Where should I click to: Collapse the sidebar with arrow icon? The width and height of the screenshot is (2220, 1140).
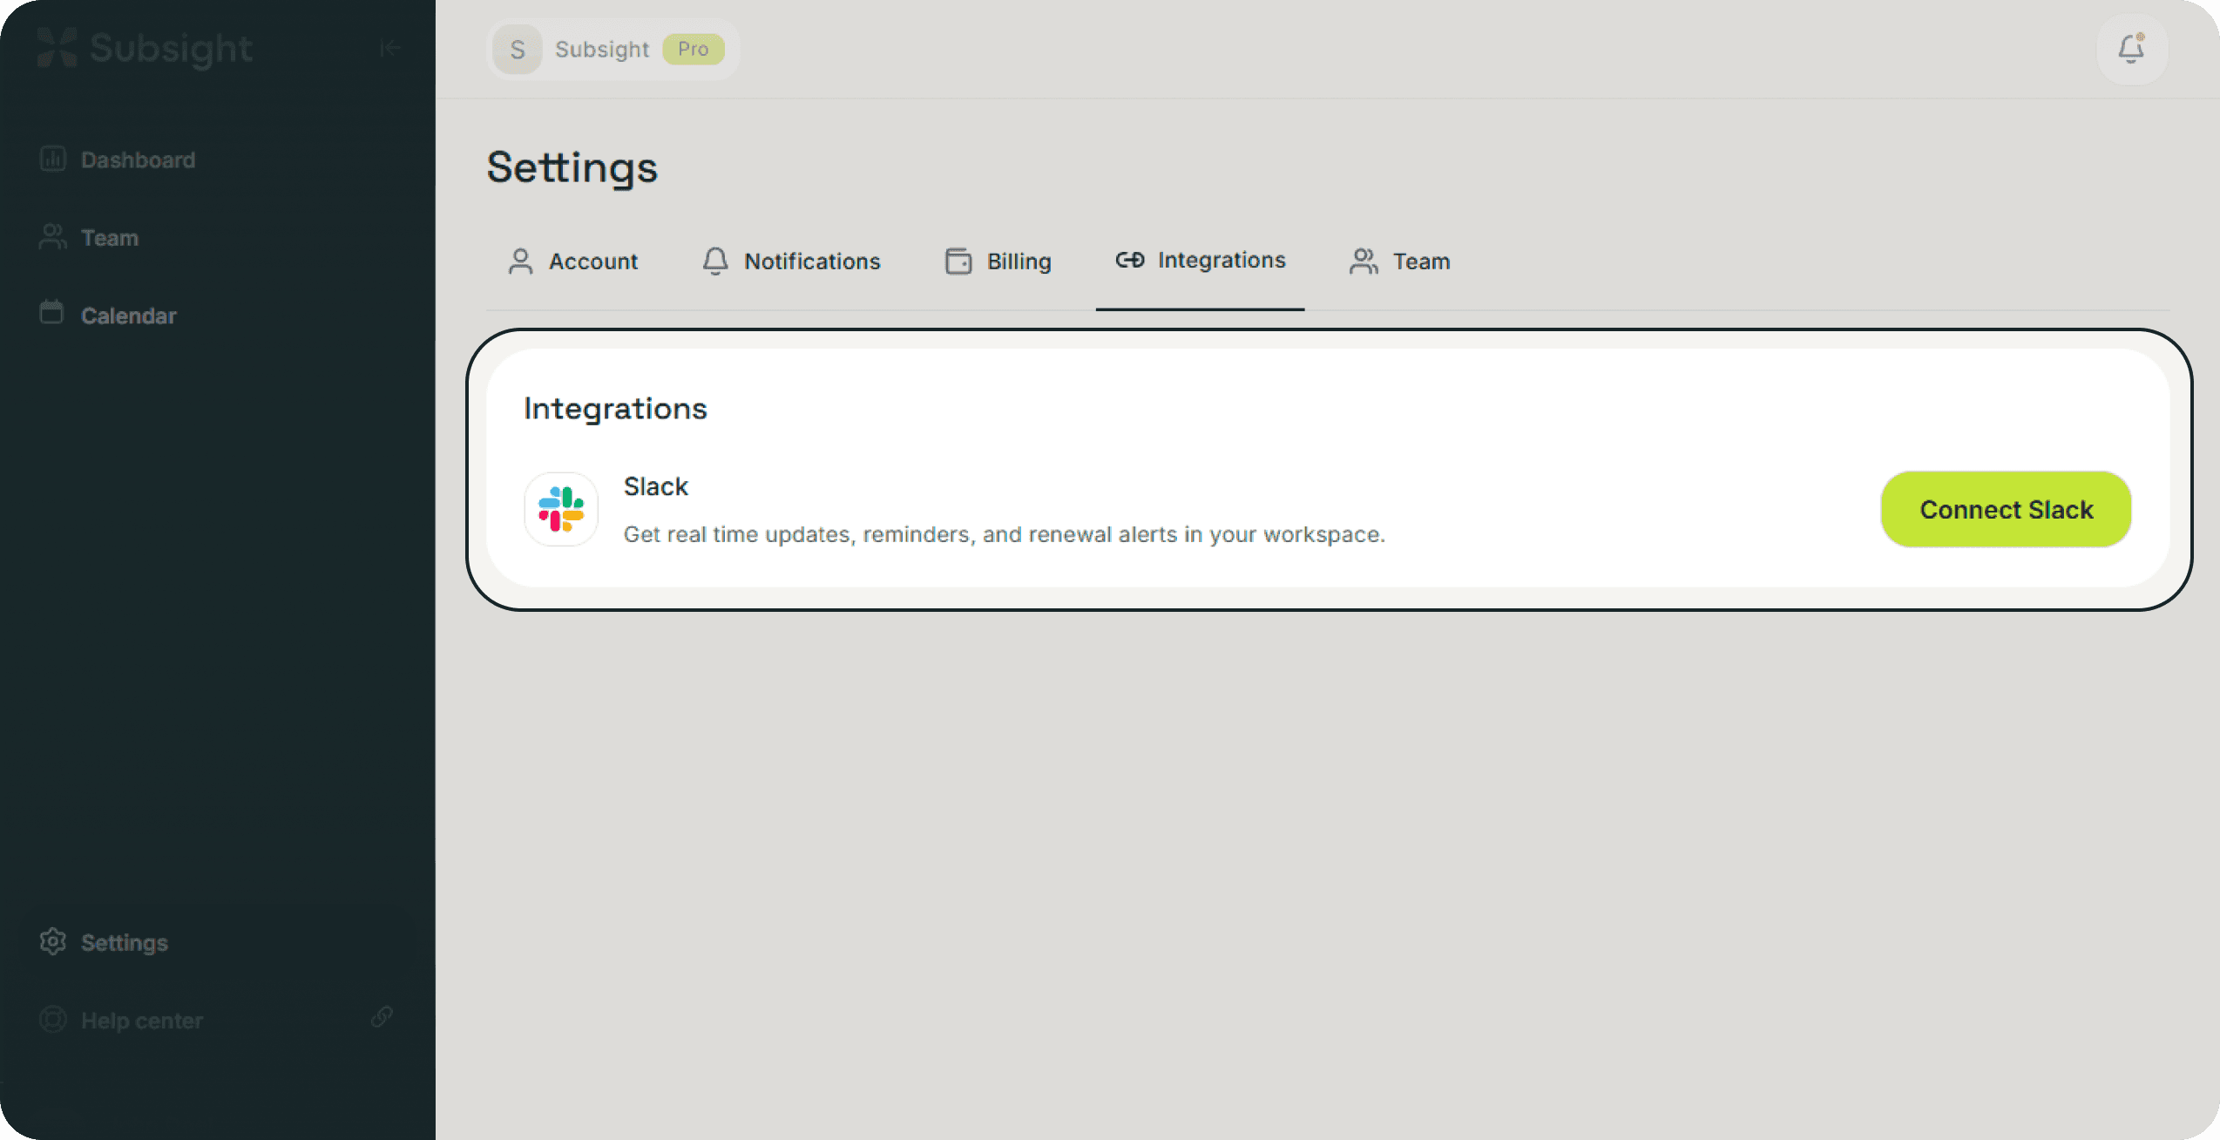click(390, 48)
